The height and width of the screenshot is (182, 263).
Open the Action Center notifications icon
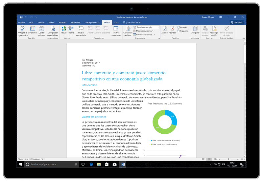[241, 164]
